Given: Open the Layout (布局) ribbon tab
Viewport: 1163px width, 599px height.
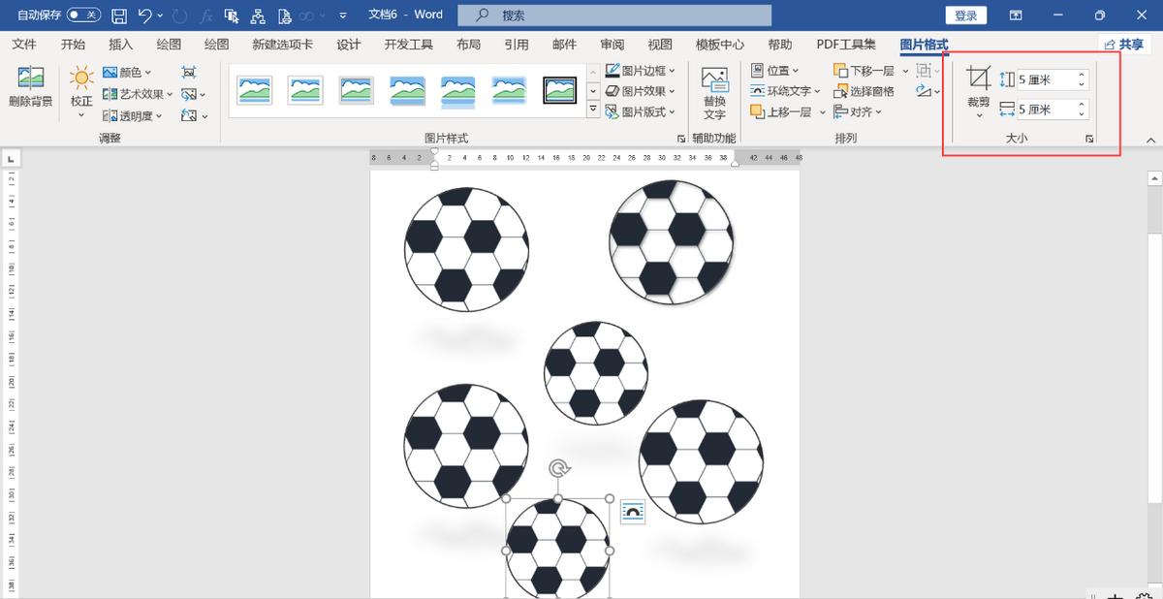Looking at the screenshot, I should 468,45.
